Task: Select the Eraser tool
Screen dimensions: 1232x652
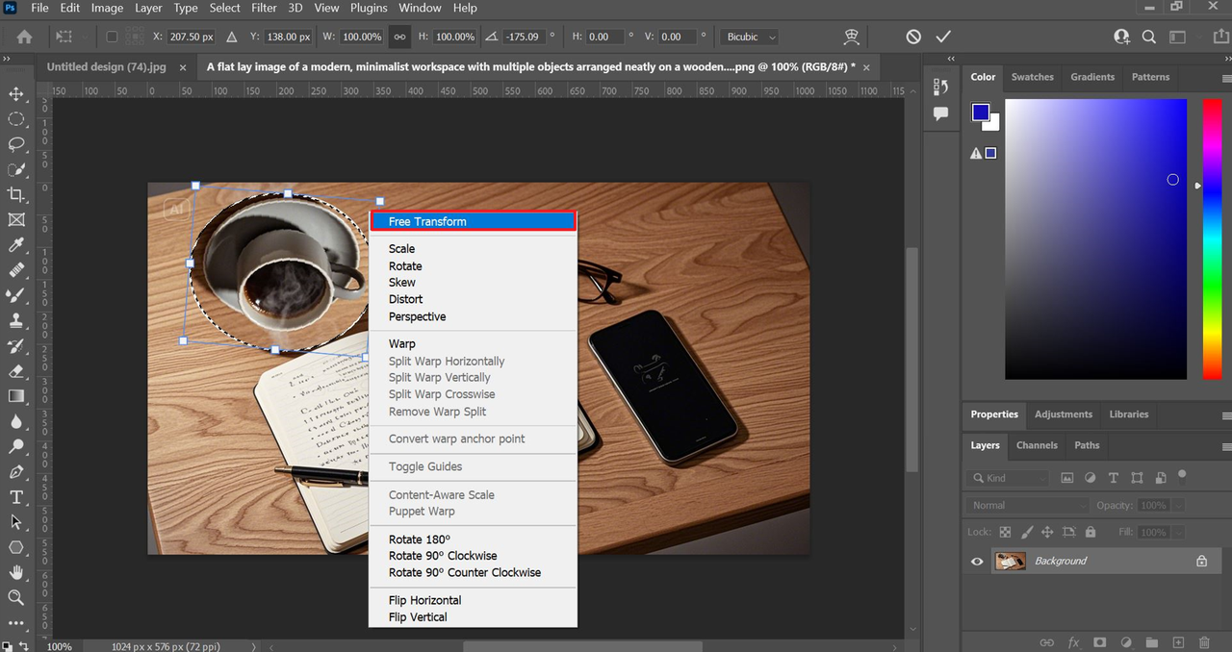Action: coord(16,371)
